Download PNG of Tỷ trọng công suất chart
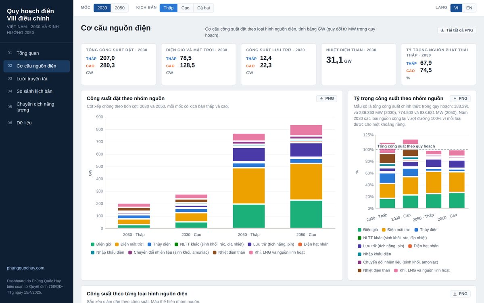This screenshot has width=484, height=303. click(x=460, y=99)
